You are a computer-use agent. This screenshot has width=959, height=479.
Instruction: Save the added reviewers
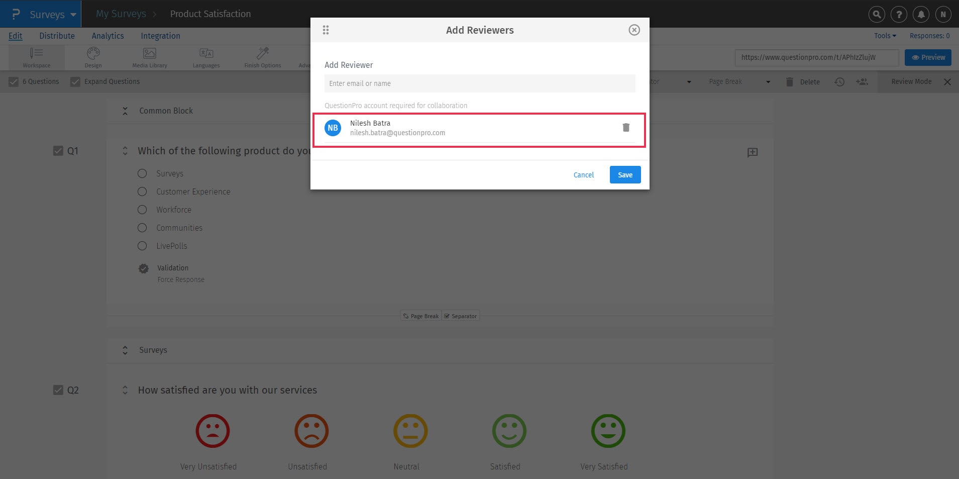click(x=624, y=174)
